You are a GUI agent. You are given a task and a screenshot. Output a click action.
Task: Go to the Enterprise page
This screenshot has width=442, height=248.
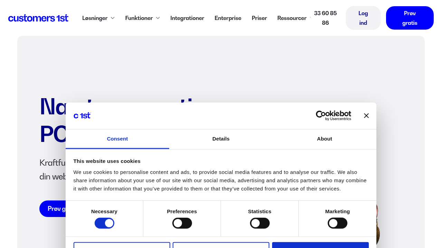pyautogui.click(x=228, y=18)
